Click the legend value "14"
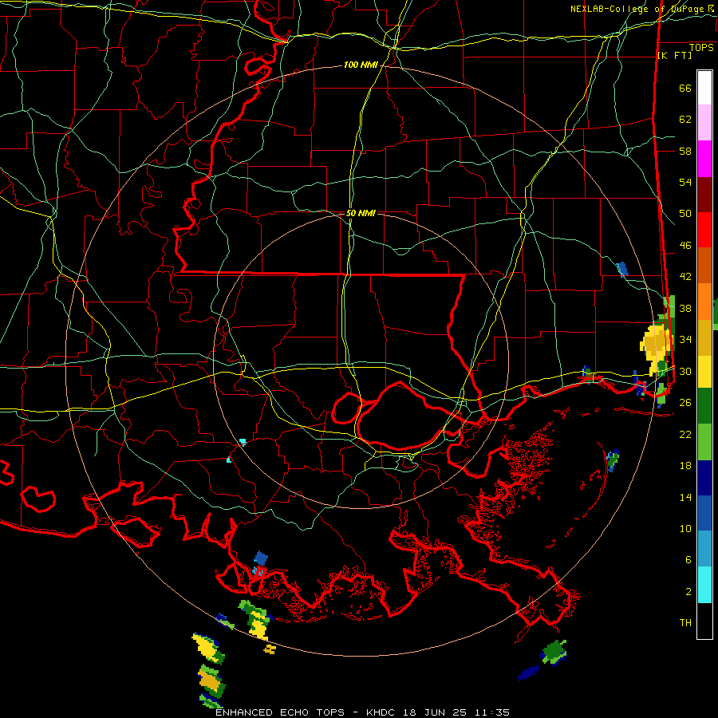The image size is (718, 718). 685,497
